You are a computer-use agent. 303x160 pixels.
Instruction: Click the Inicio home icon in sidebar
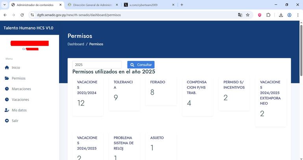coord(7,68)
